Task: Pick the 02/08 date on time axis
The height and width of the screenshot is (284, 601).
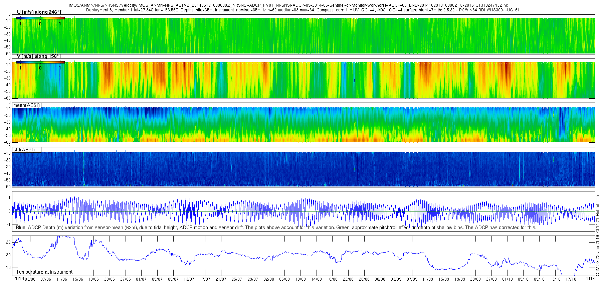Action: [268, 279]
